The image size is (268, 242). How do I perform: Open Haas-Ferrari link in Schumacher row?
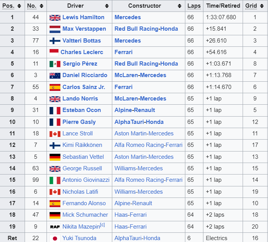(x=131, y=215)
